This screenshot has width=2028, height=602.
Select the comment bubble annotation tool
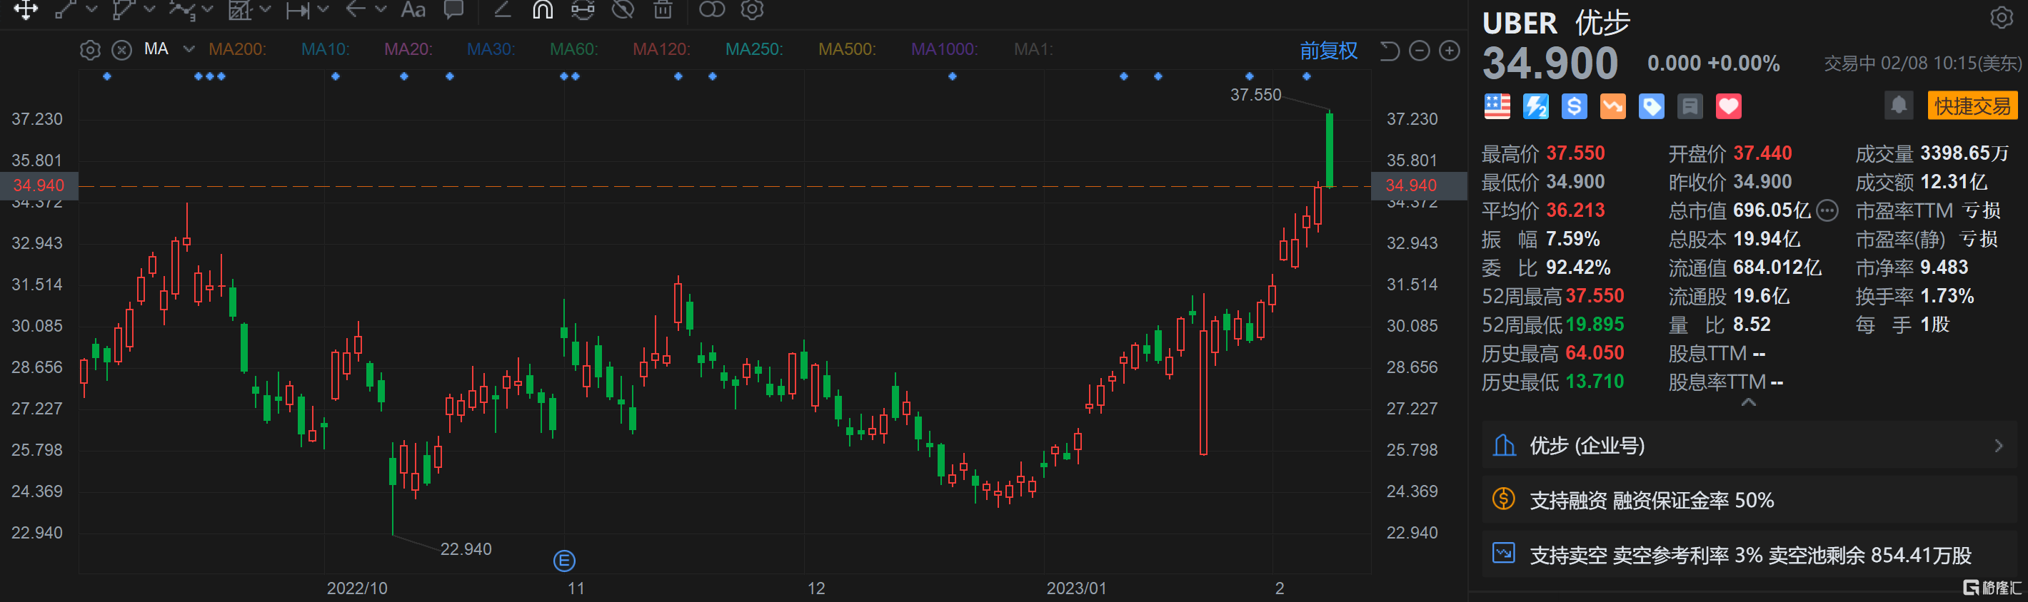point(453,9)
